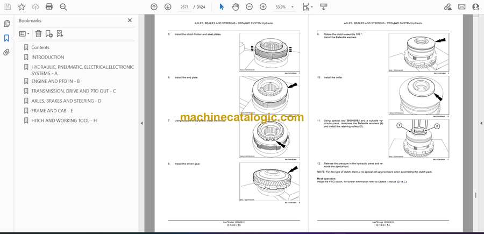The image size is (484, 234).
Task: Click the page number field 2671
Action: pos(184,7)
